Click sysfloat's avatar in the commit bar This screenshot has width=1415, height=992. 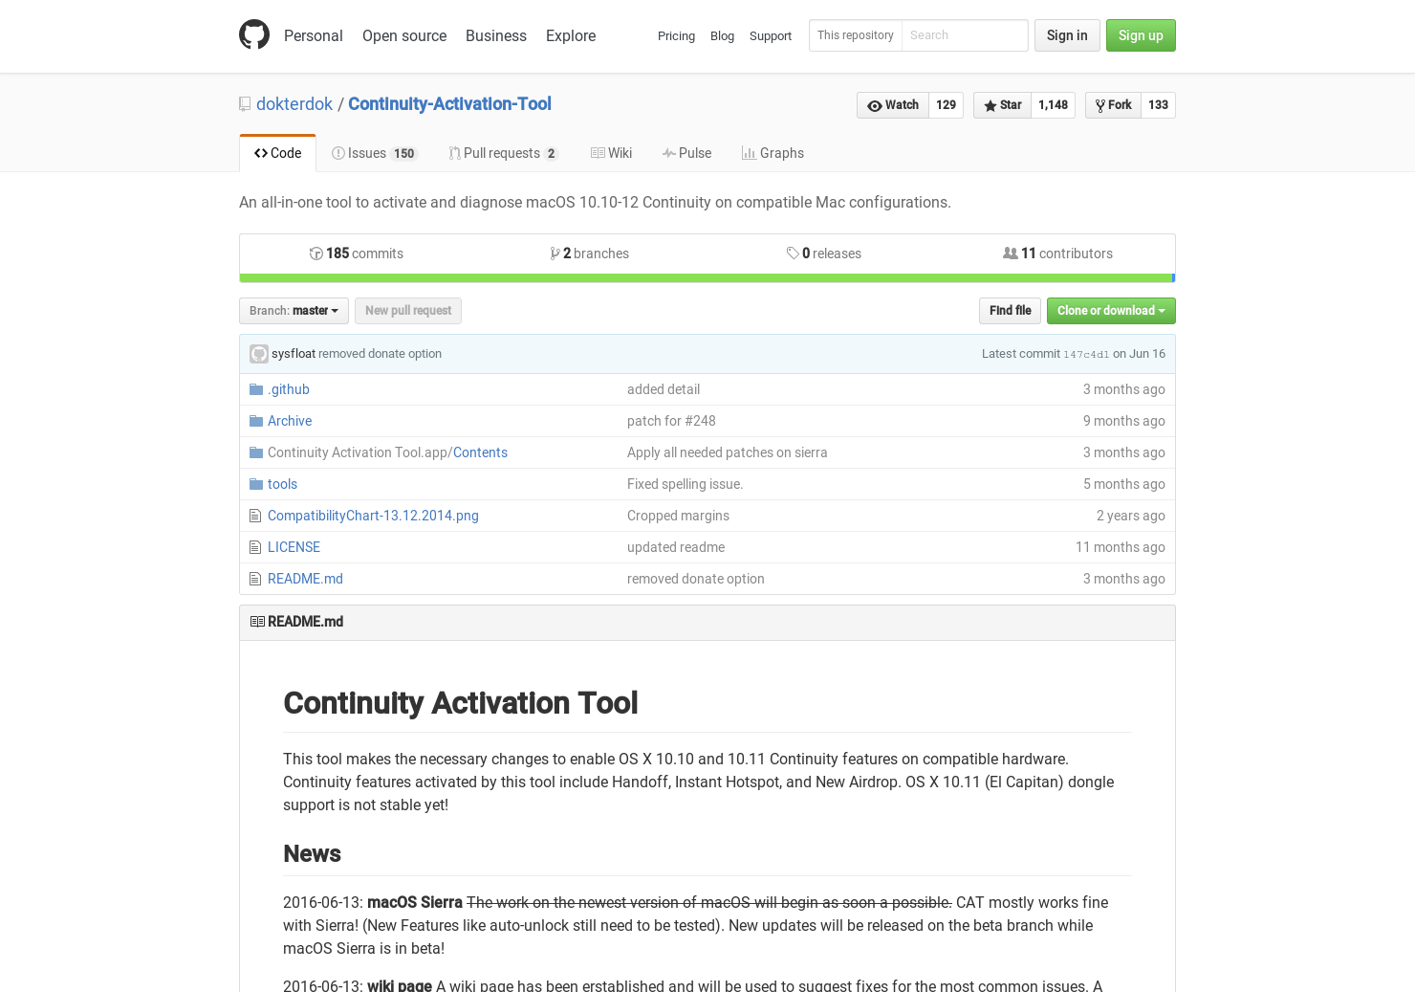pos(259,353)
